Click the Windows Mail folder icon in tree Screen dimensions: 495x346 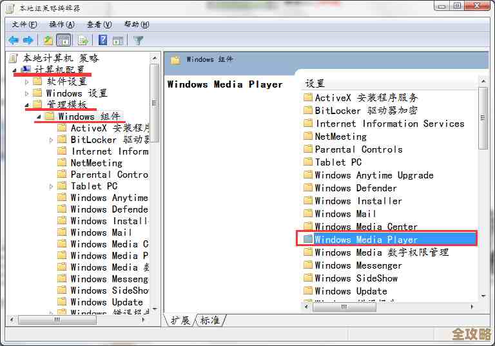[x=62, y=232]
